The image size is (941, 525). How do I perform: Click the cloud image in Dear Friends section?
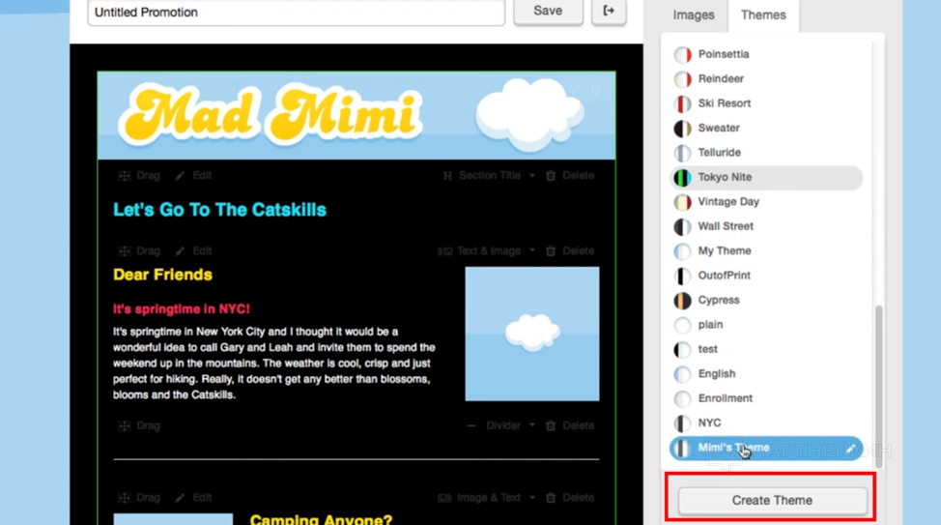(x=532, y=334)
